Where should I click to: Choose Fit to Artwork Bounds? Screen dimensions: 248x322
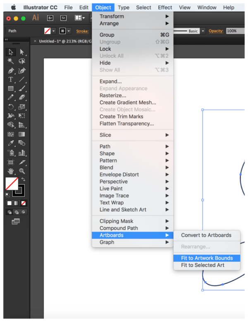(x=207, y=258)
